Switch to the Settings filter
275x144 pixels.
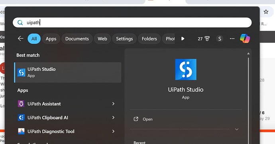pyautogui.click(x=124, y=39)
